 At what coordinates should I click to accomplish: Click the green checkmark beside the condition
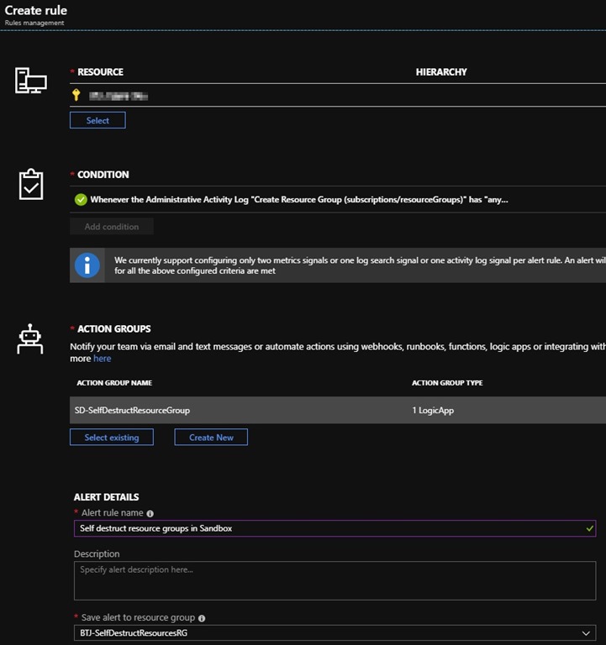coord(81,200)
